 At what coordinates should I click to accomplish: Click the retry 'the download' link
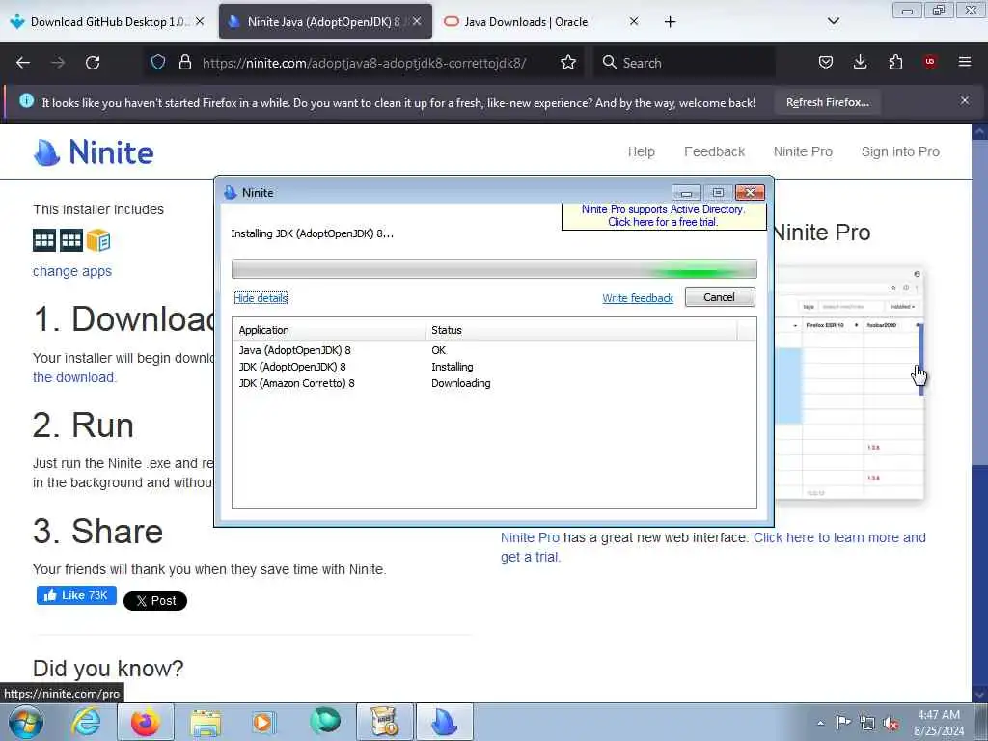click(74, 377)
